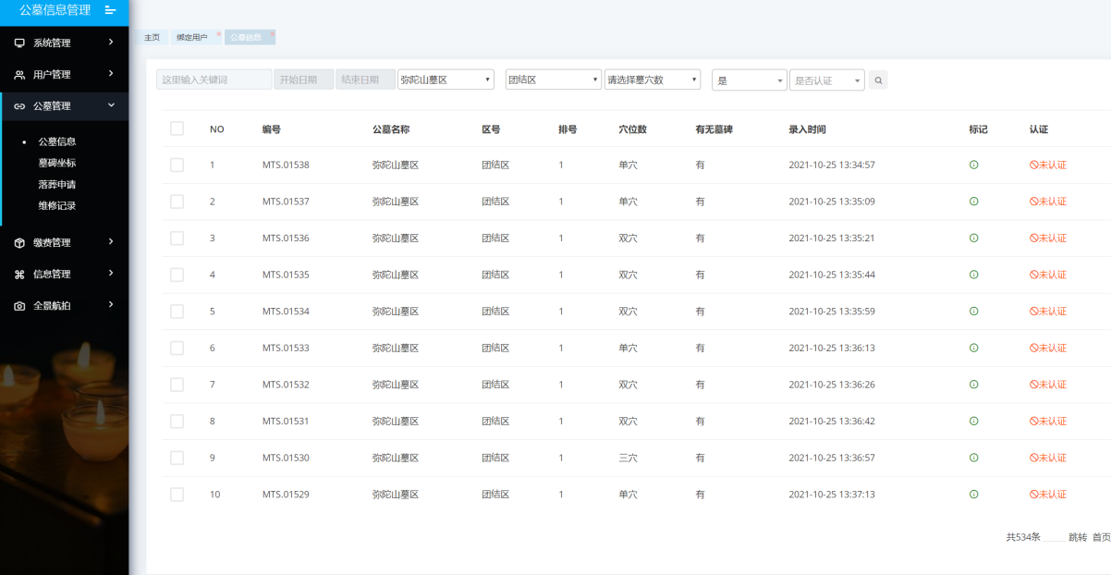Viewport: 1111px width, 575px height.
Task: Click the 结束日期 date field
Action: (366, 80)
